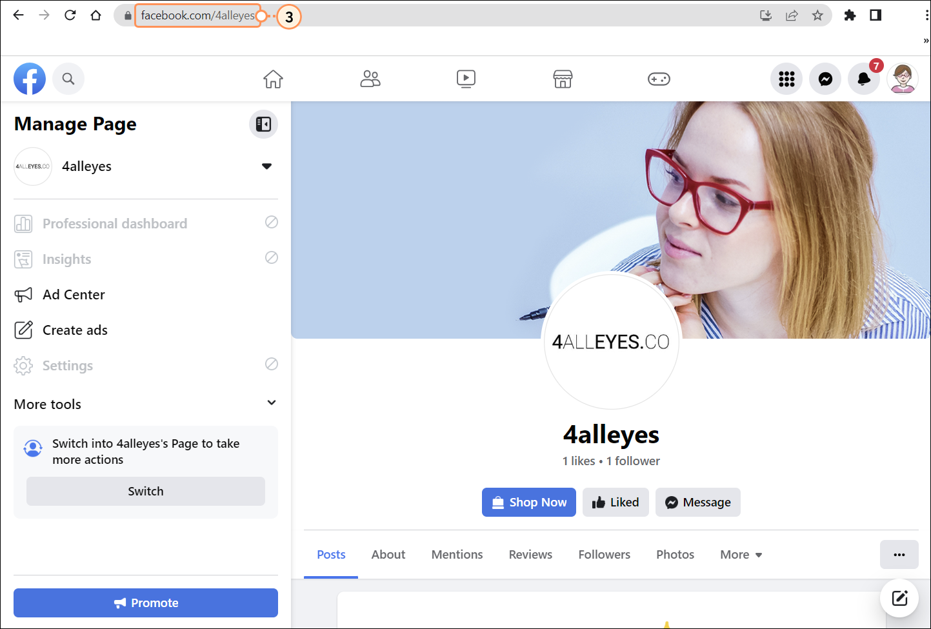
Task: Open the Watch video icon
Action: pos(466,79)
